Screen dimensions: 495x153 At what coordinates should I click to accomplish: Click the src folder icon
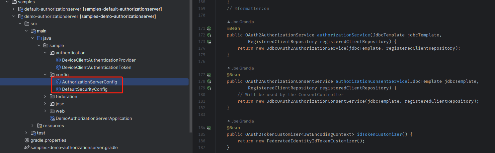[27, 24]
